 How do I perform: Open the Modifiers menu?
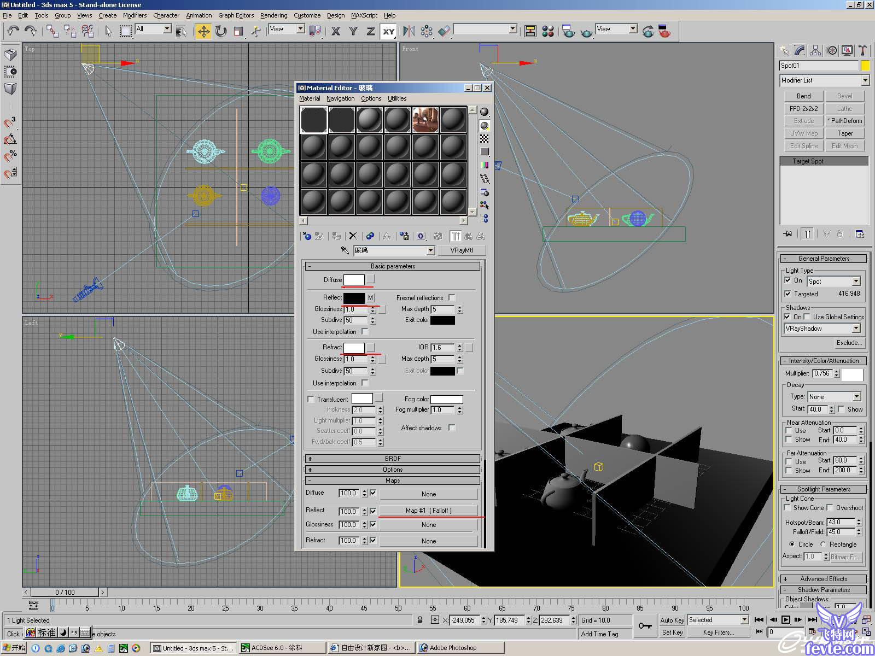[135, 15]
